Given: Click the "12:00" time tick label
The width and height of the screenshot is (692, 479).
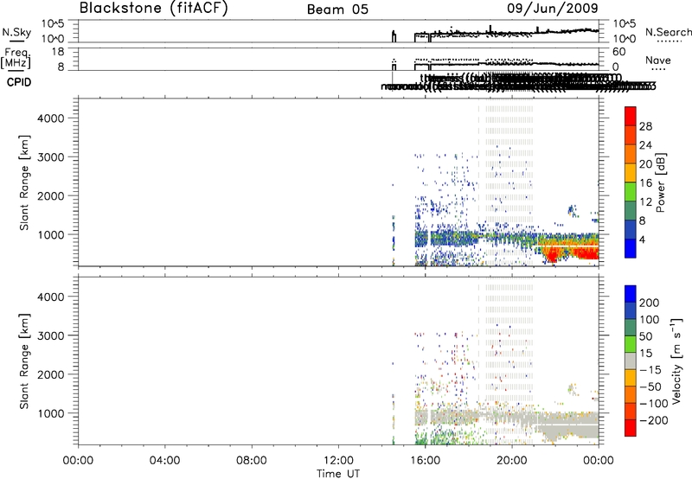Looking at the screenshot, I should click(x=338, y=461).
